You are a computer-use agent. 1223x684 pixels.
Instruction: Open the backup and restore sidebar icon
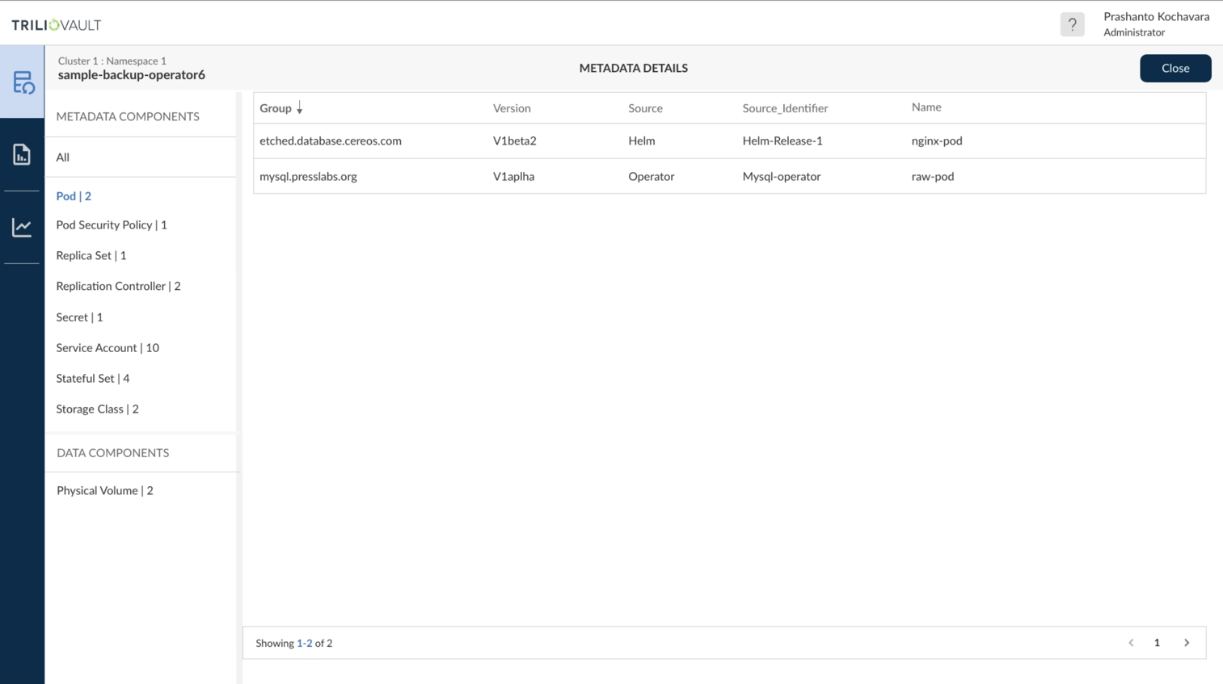(23, 82)
